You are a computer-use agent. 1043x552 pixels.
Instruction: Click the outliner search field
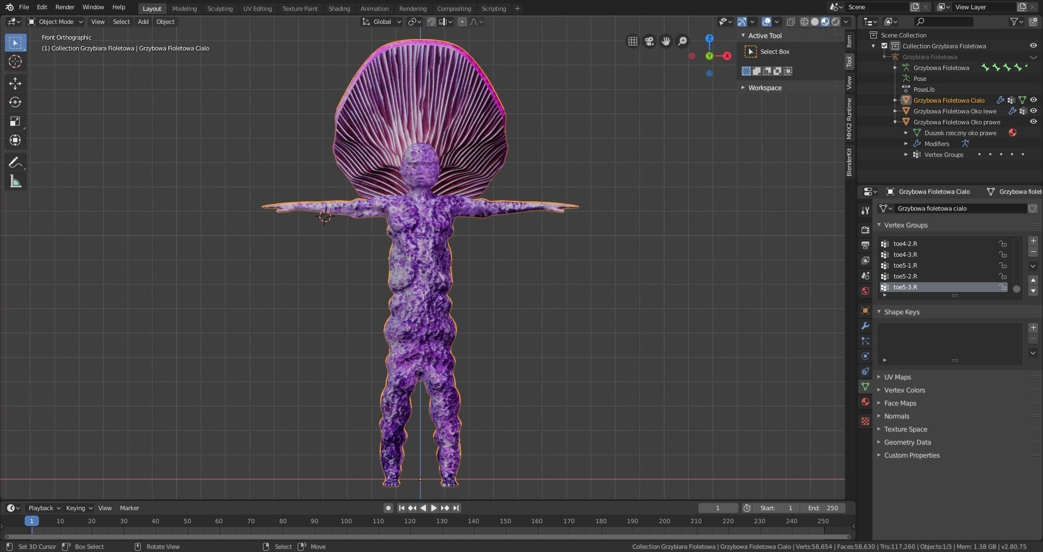(944, 22)
